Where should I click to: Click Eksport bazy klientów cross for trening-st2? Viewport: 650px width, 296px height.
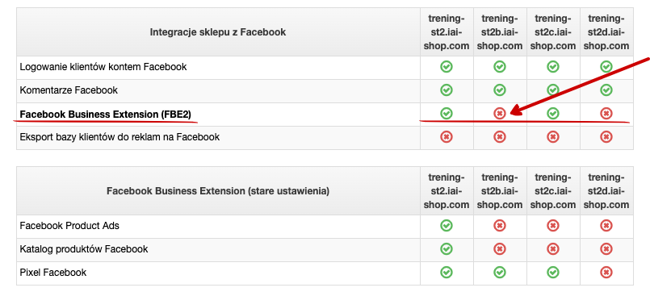coord(447,136)
